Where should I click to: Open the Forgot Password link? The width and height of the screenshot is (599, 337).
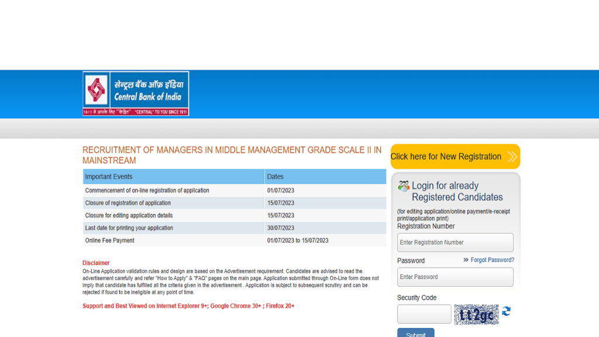pos(492,260)
